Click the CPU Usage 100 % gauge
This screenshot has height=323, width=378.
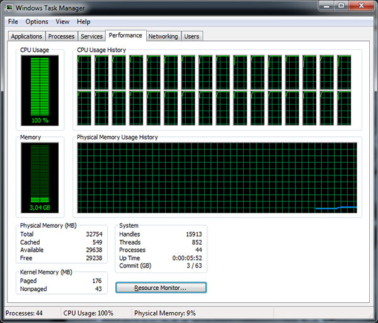(40, 90)
